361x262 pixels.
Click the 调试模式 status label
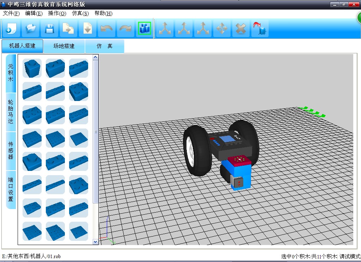(x=350, y=256)
